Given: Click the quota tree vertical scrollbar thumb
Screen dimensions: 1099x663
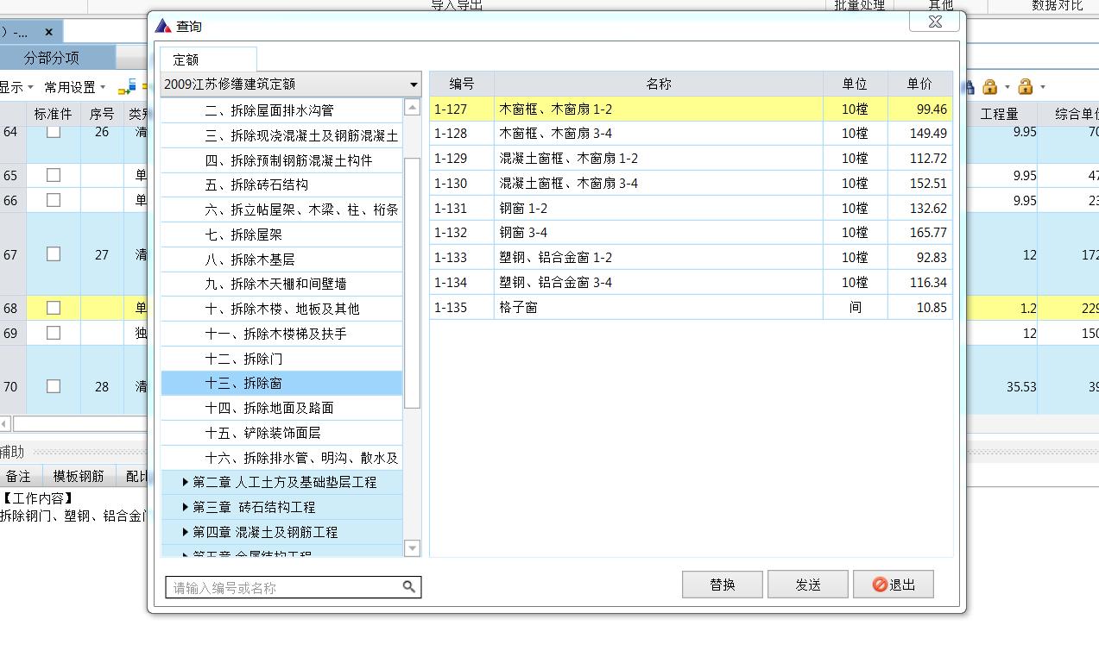Looking at the screenshot, I should point(412,283).
